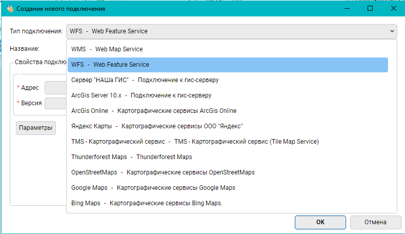Pick ArcGis Server 10.x from list
405x234 pixels.
pos(141,95)
